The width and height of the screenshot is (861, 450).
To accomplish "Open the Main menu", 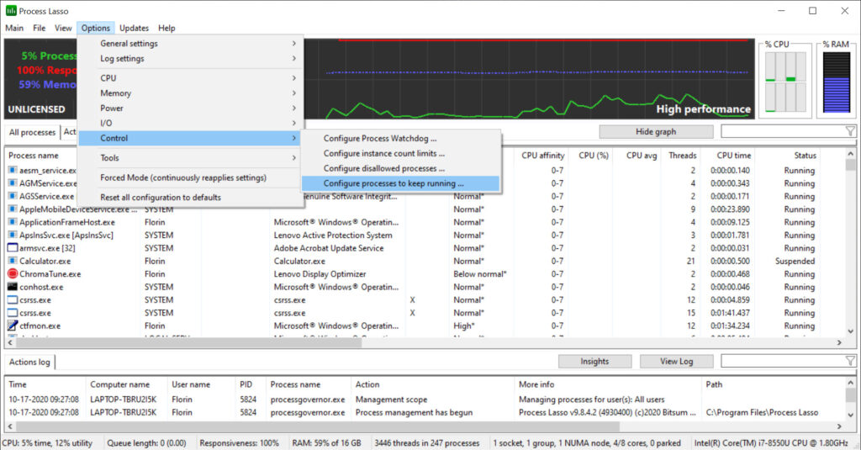I will coord(14,28).
